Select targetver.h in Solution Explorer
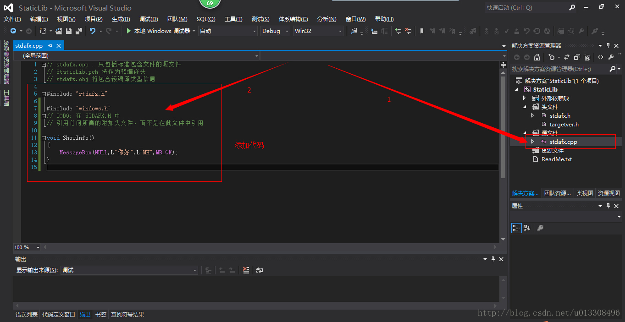This screenshot has height=322, width=625. tap(564, 125)
